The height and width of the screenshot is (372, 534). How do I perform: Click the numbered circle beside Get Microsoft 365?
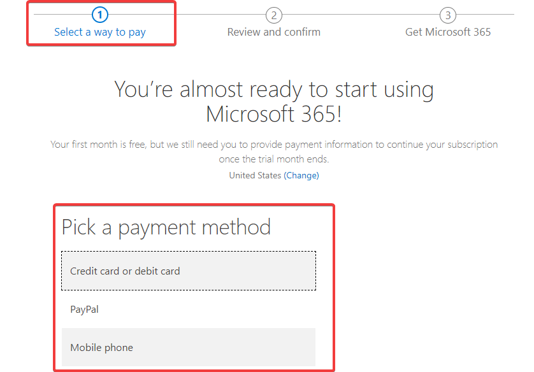447,14
